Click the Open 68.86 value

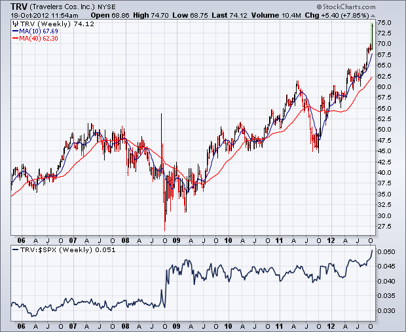tap(110, 16)
